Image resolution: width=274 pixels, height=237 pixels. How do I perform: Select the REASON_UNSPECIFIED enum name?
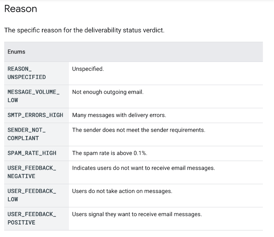pos(27,73)
